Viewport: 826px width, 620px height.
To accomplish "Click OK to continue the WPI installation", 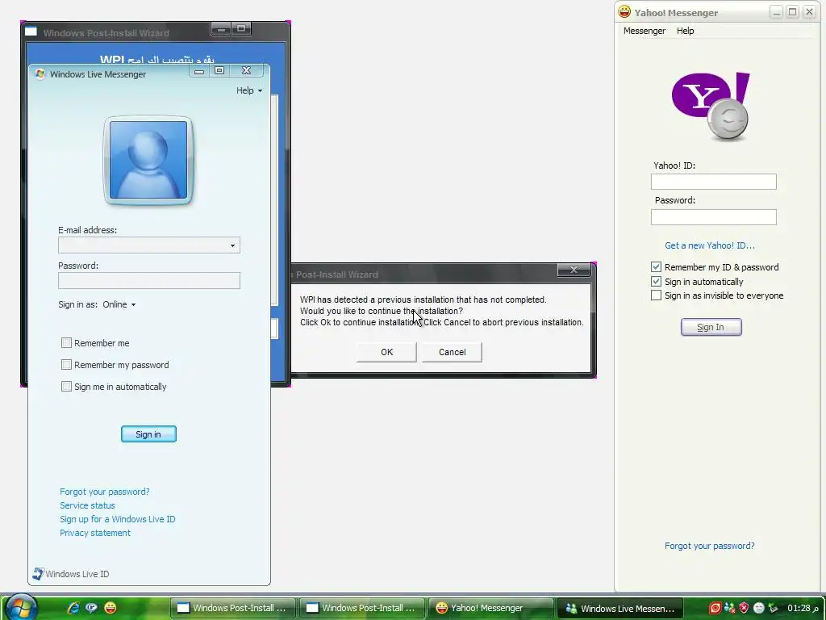I will 386,352.
